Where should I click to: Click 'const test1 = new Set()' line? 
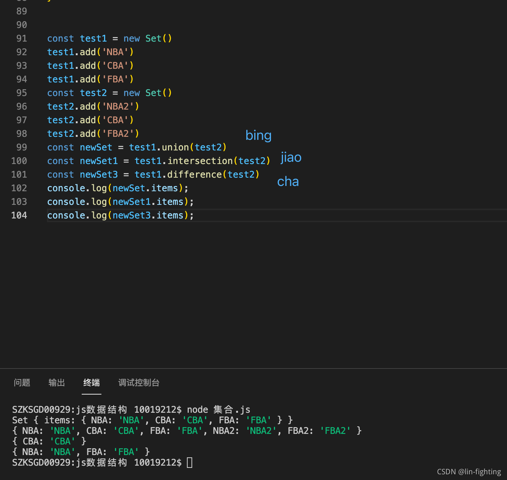[109, 39]
